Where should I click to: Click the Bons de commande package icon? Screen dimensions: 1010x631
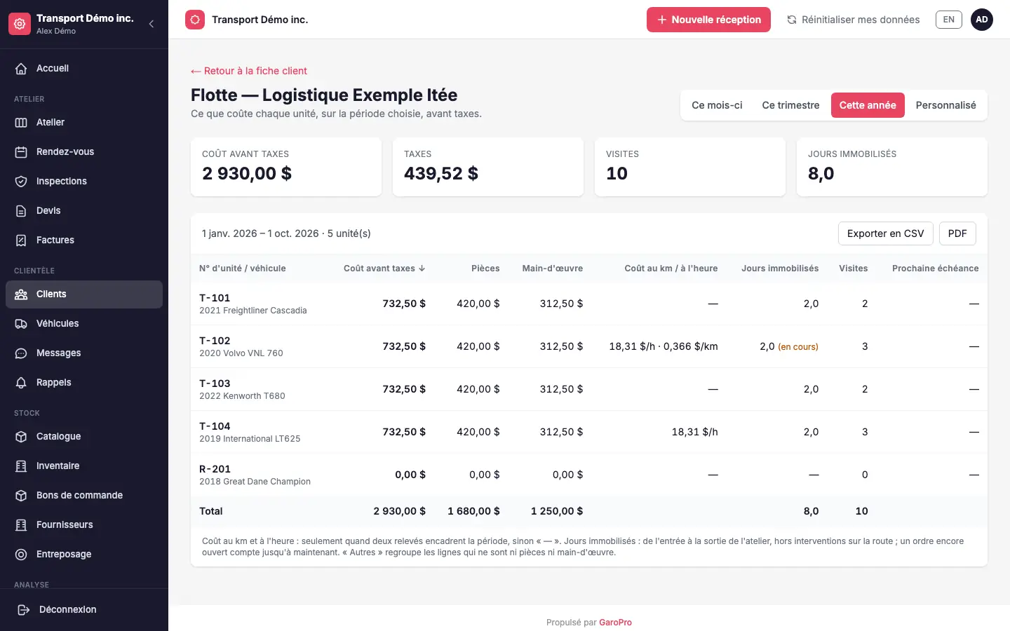pyautogui.click(x=21, y=496)
